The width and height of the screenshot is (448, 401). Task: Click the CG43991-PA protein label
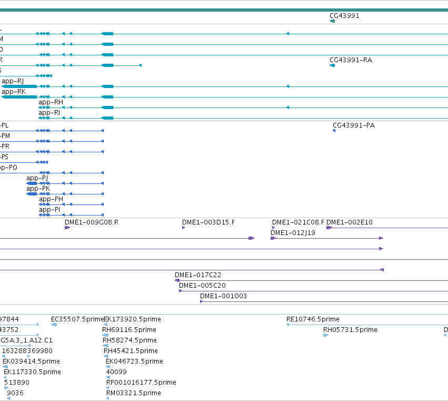[354, 125]
